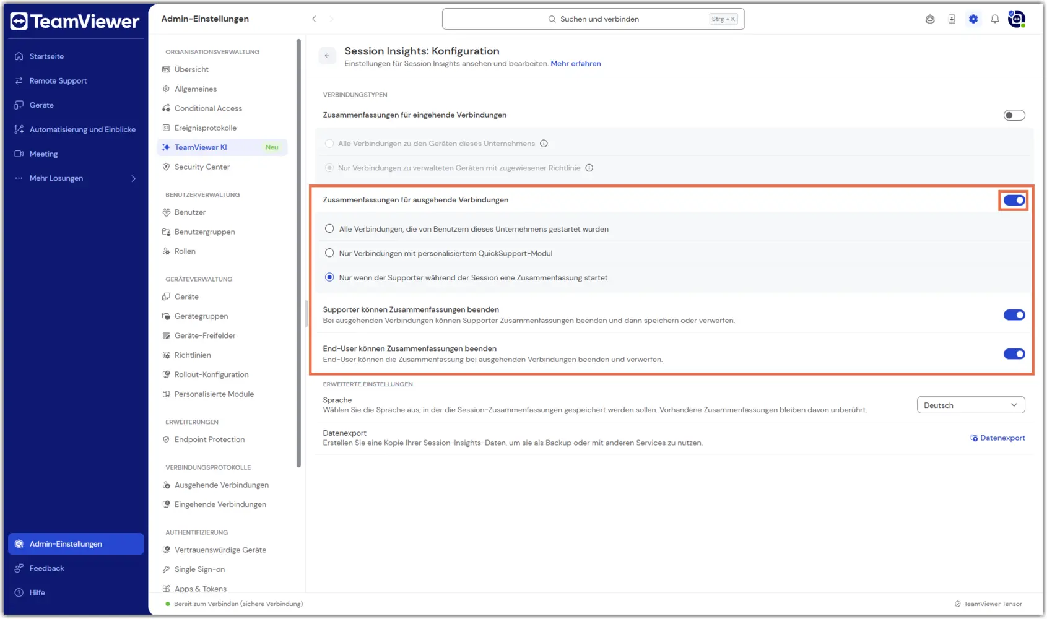
Task: Click the Benutzergruppen icon
Action: pos(166,232)
